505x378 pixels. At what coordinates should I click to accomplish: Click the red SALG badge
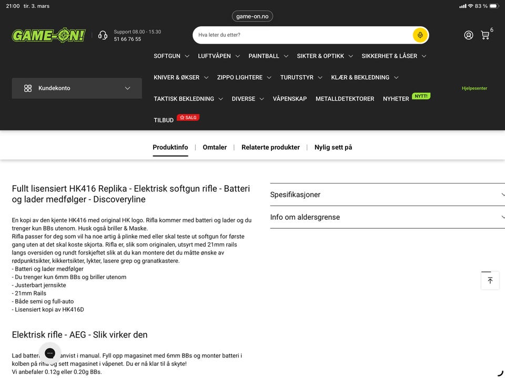pyautogui.click(x=188, y=118)
